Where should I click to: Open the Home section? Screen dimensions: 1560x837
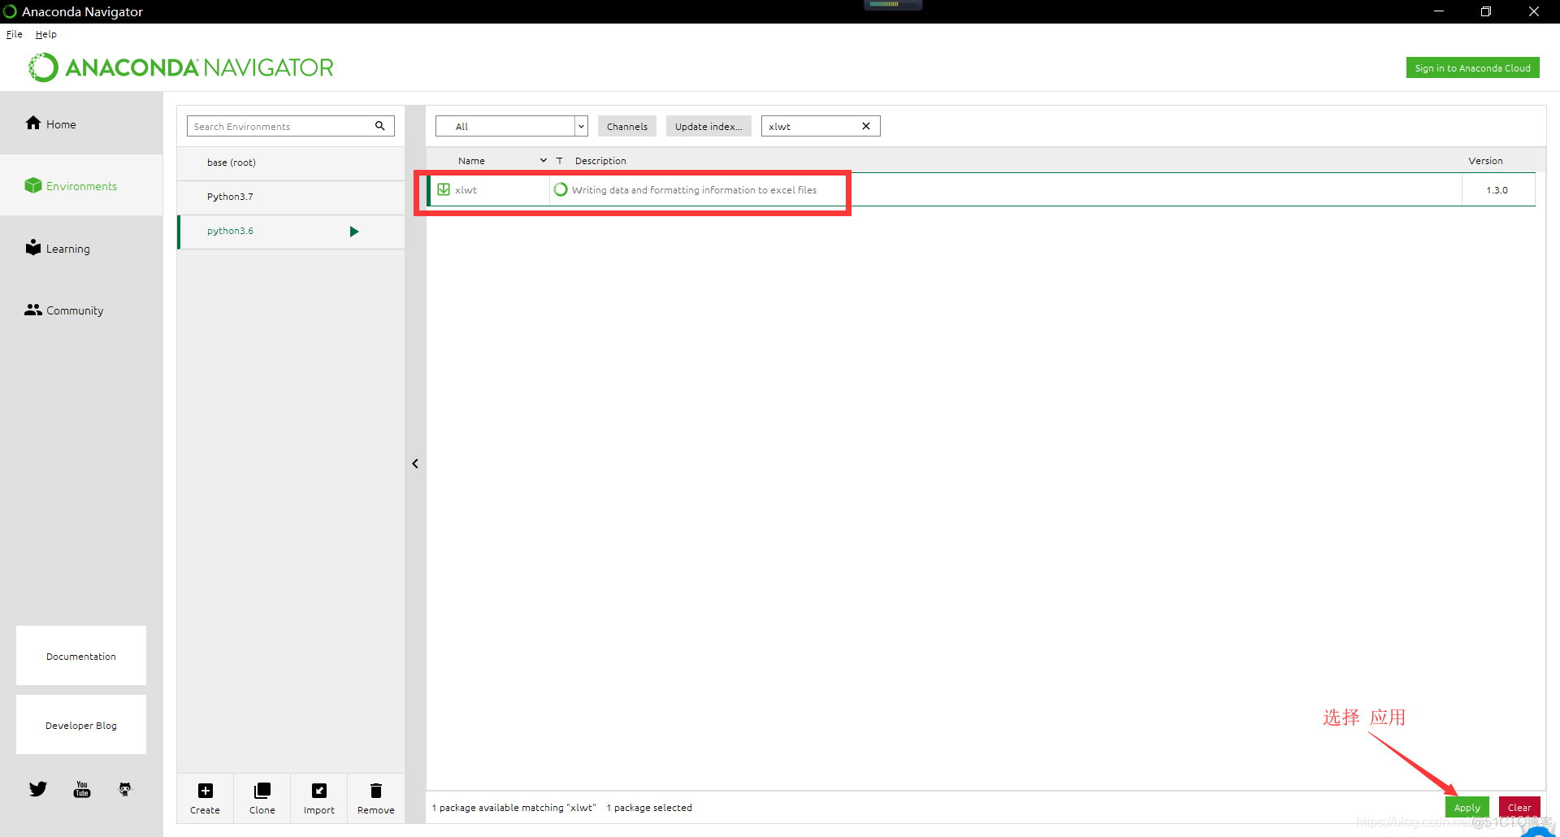pyautogui.click(x=81, y=124)
